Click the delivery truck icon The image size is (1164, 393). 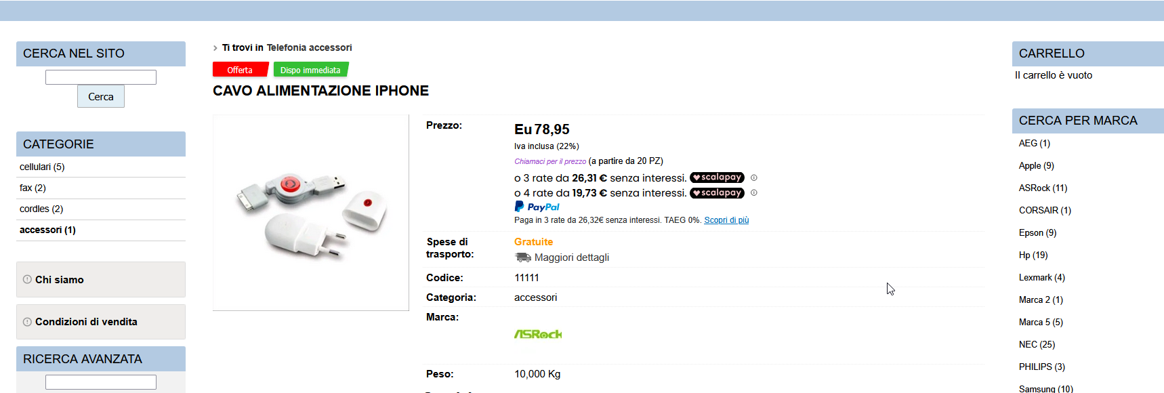pyautogui.click(x=523, y=257)
